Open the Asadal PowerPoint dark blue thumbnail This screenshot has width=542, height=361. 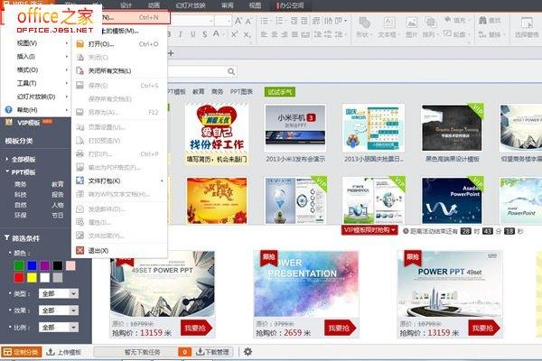click(x=452, y=200)
